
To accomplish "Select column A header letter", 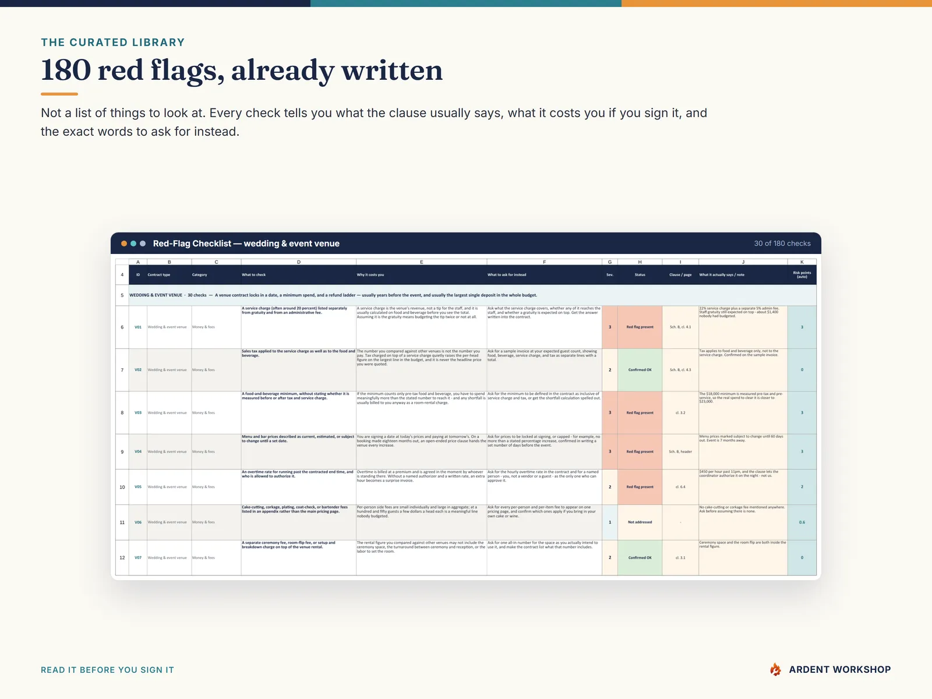I will (138, 262).
